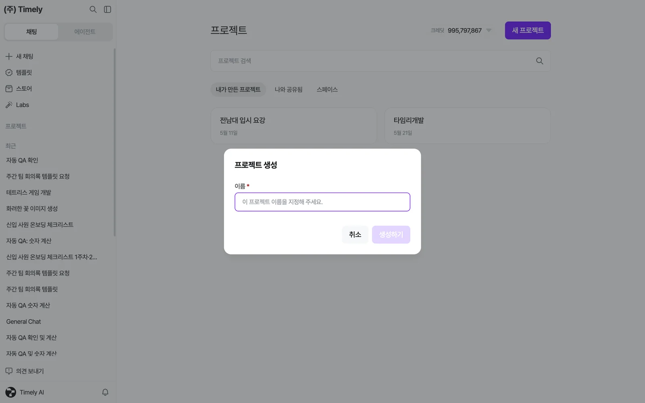Open chat 주간 팀 회의록 템플릿

pyautogui.click(x=32, y=289)
